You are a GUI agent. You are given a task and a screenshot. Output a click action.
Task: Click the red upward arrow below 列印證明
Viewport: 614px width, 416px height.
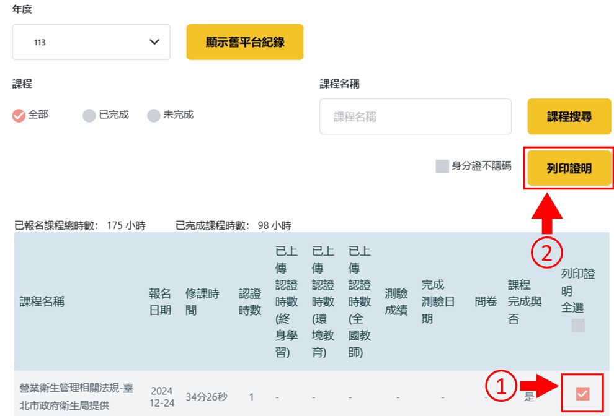point(546,214)
